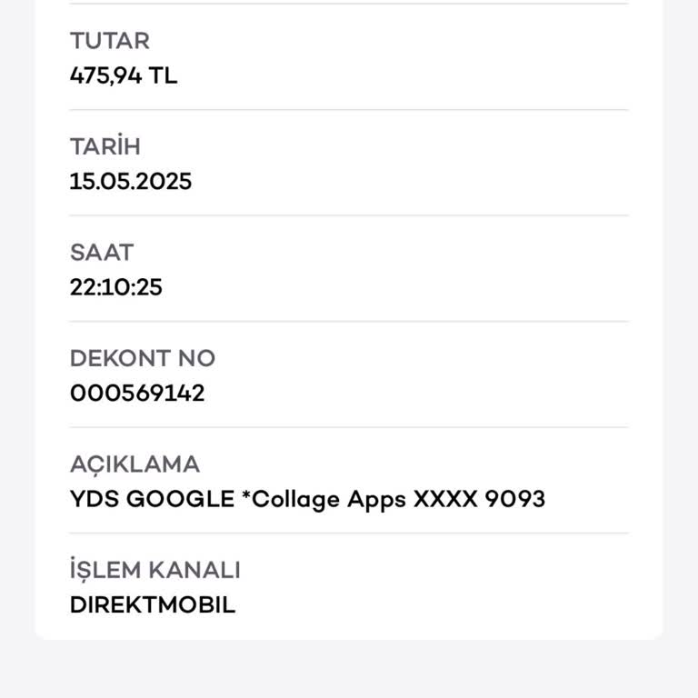Click the YDS GOOGLE description prefix

tap(152, 499)
